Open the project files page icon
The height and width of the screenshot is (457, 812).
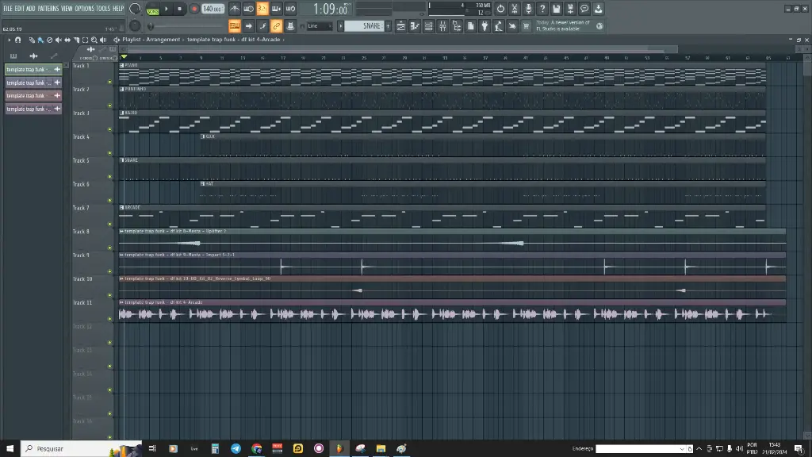tap(471, 26)
